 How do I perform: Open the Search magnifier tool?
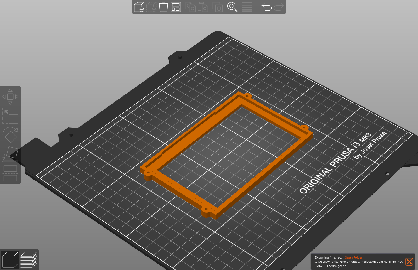tap(232, 7)
